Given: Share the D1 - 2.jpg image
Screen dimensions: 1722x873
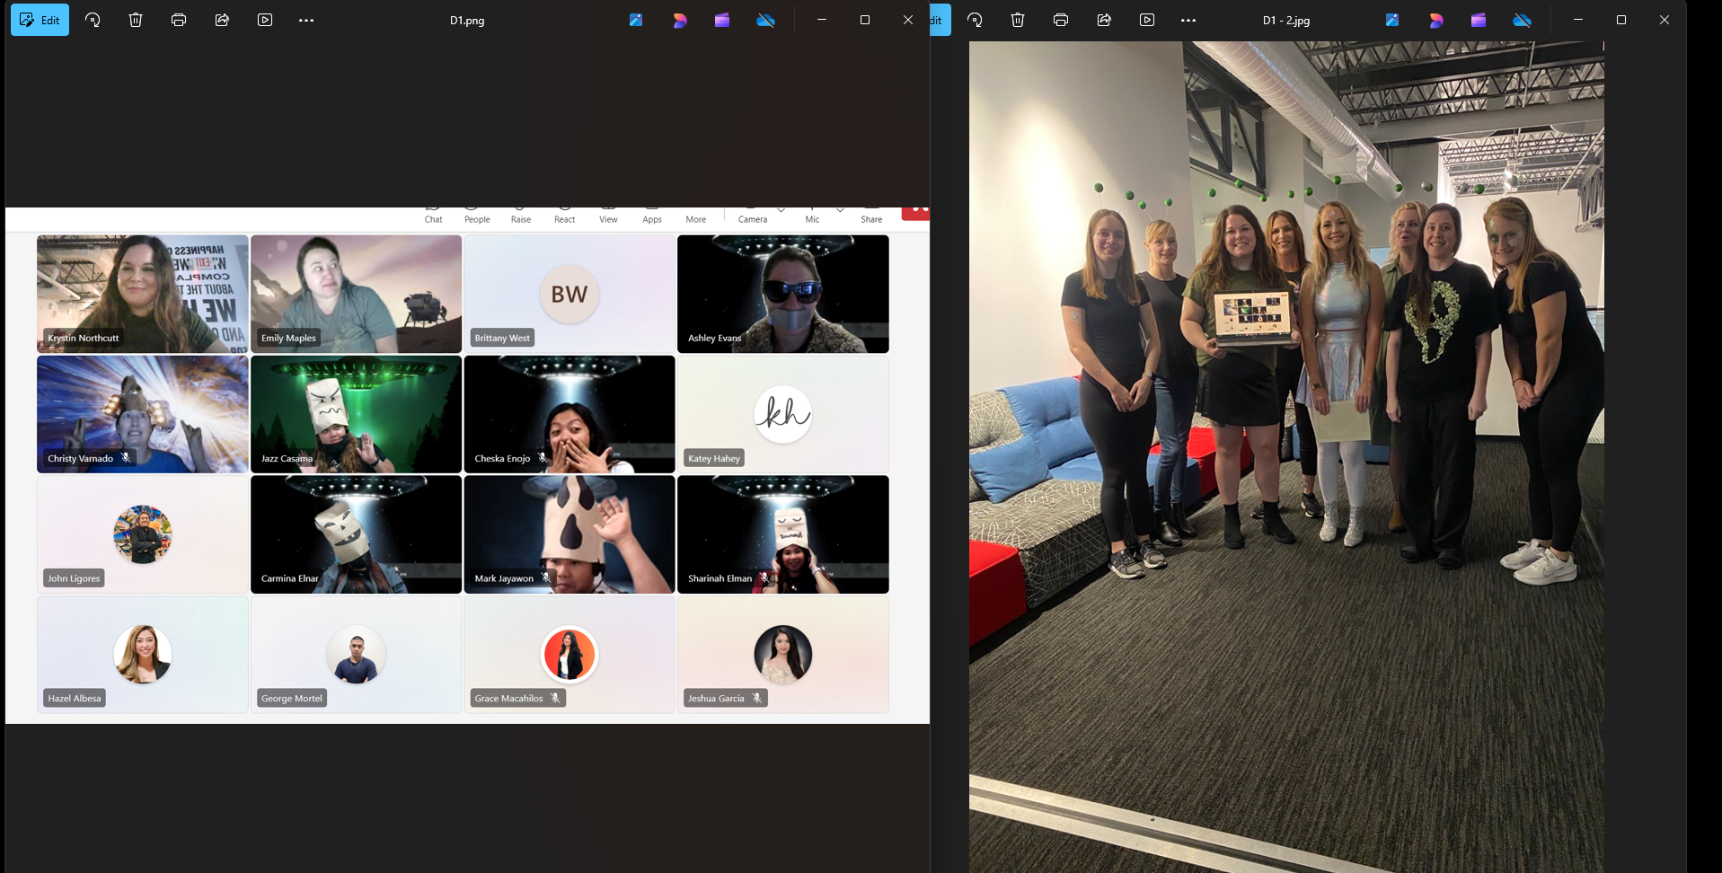Looking at the screenshot, I should tap(1104, 20).
